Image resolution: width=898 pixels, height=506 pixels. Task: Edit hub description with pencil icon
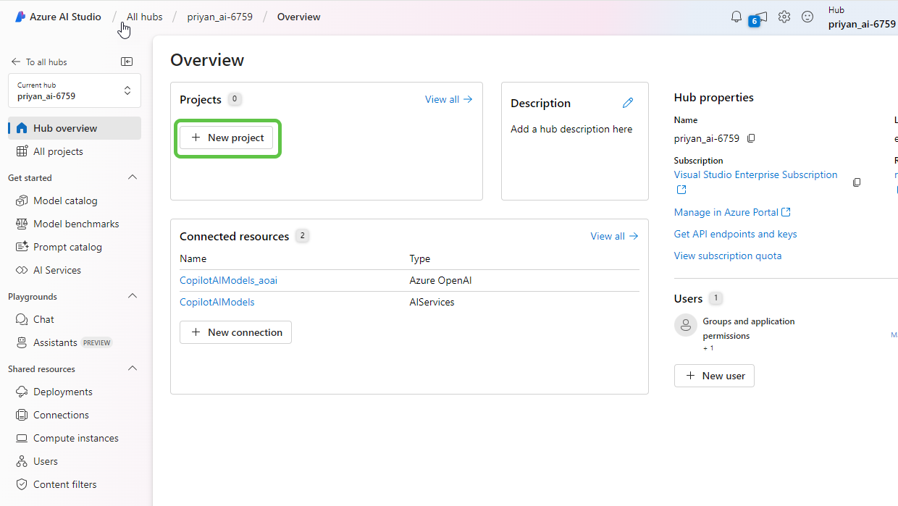pos(628,103)
